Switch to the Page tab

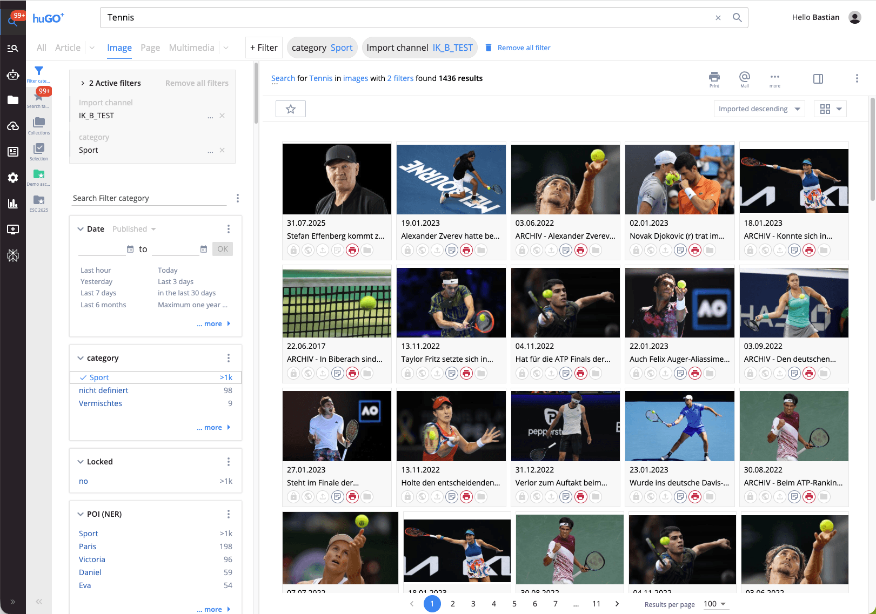[150, 48]
